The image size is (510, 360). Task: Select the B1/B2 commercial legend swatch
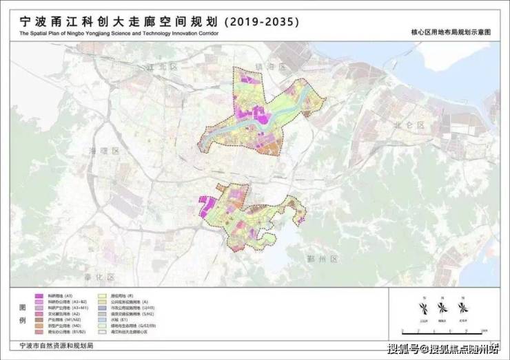(39, 332)
